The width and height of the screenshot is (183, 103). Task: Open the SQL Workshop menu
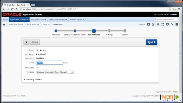38,20
